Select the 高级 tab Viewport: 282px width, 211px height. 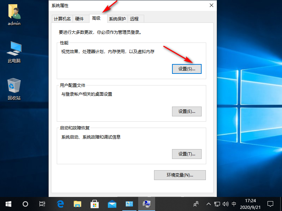click(x=98, y=18)
